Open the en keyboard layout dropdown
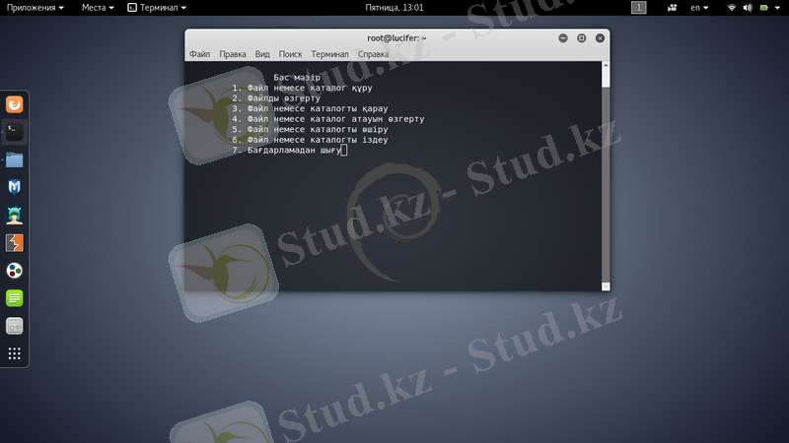Screen dimensions: 789x443 [x=700, y=7]
